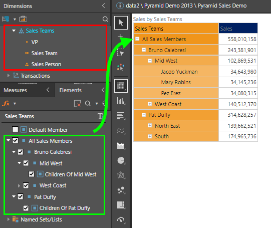Open the fx formula function button

click(6, 104)
